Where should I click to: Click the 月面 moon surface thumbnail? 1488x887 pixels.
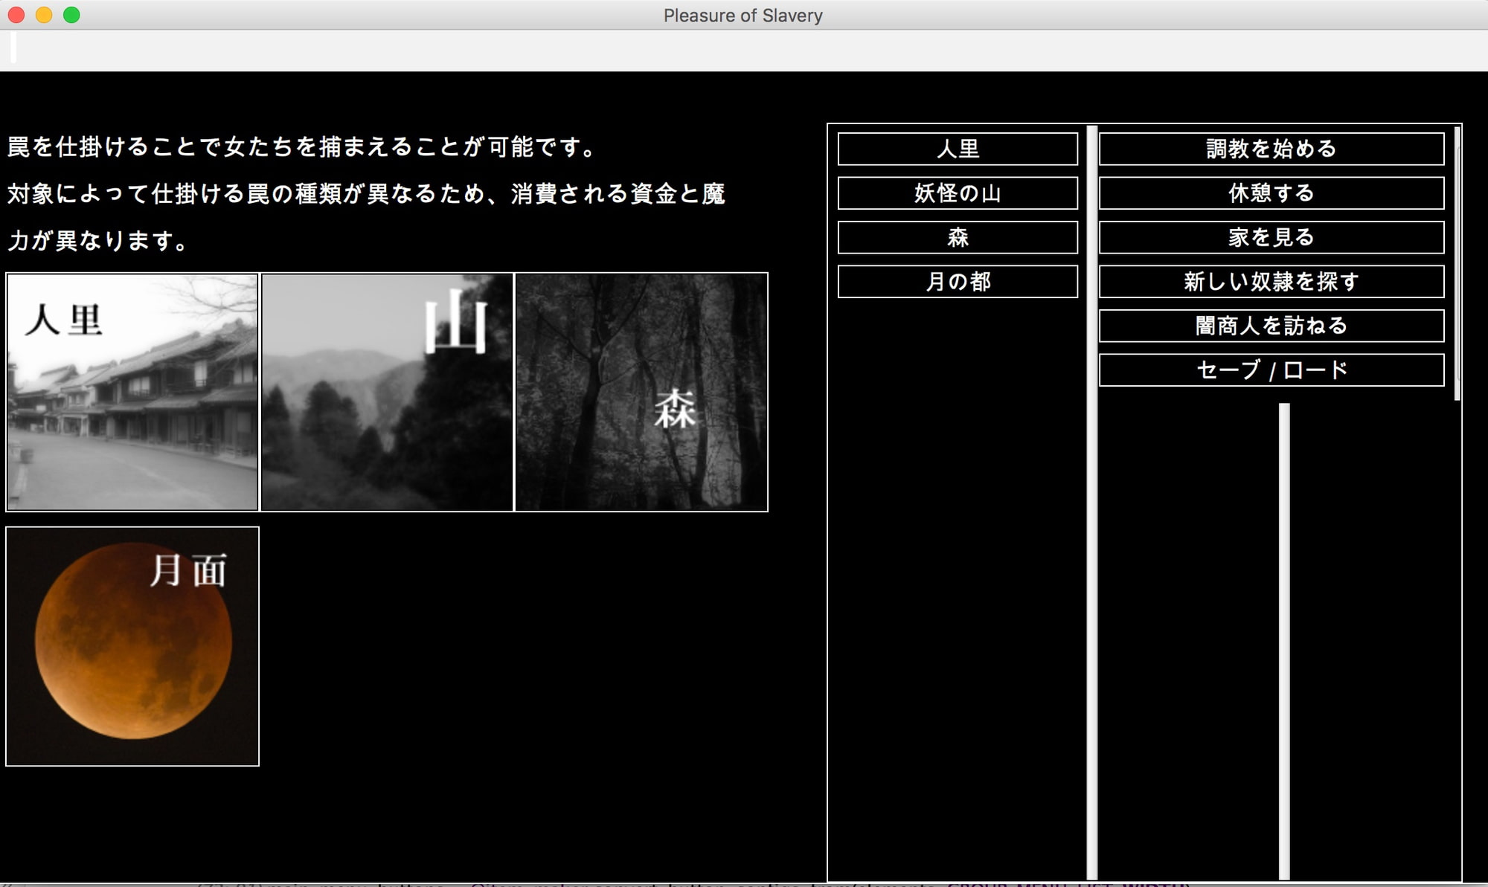(x=132, y=645)
